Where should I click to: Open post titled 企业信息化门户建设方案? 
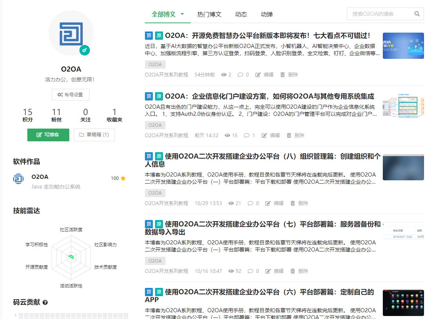[269, 96]
